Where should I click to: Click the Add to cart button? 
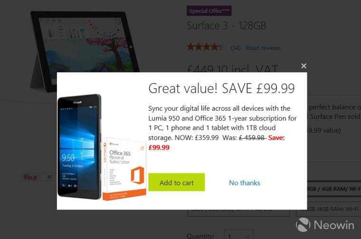177,182
